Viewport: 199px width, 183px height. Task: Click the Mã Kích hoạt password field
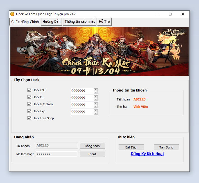click(x=56, y=154)
